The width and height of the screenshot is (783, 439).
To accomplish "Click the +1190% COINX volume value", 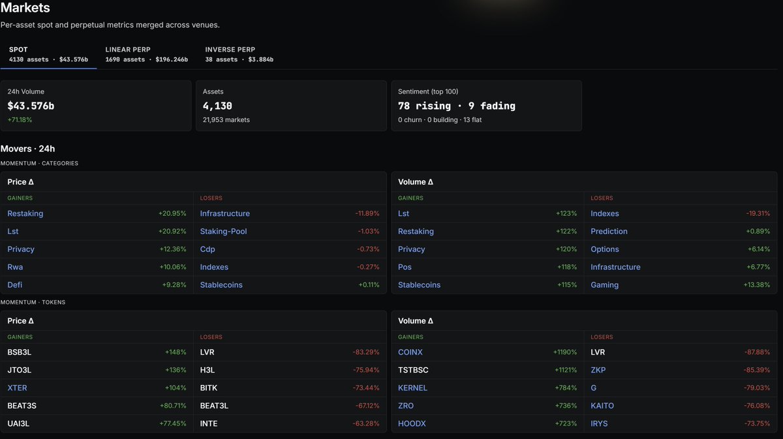I will pyautogui.click(x=565, y=352).
